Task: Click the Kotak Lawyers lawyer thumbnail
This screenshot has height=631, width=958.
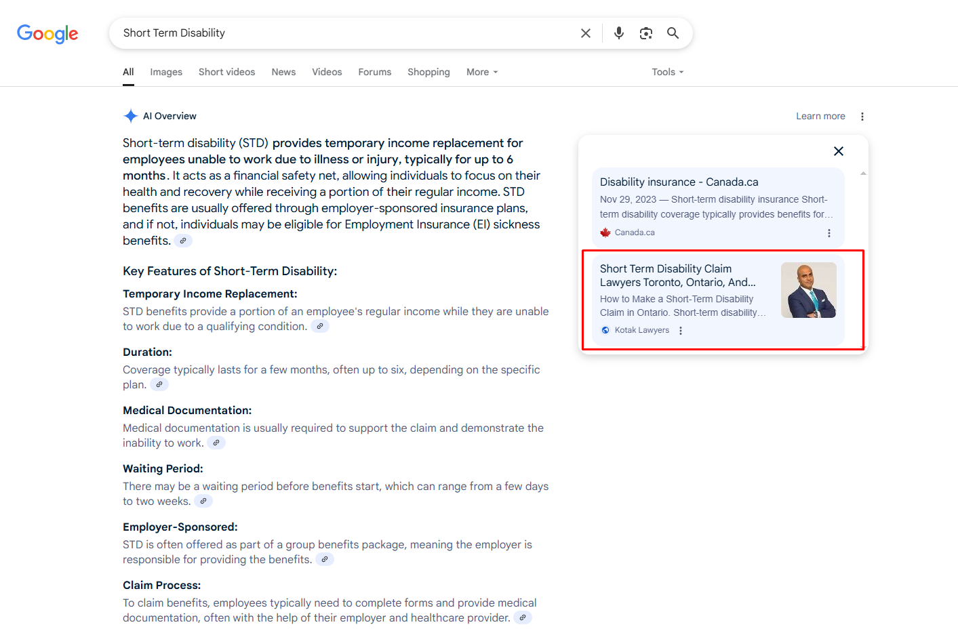Action: (808, 290)
